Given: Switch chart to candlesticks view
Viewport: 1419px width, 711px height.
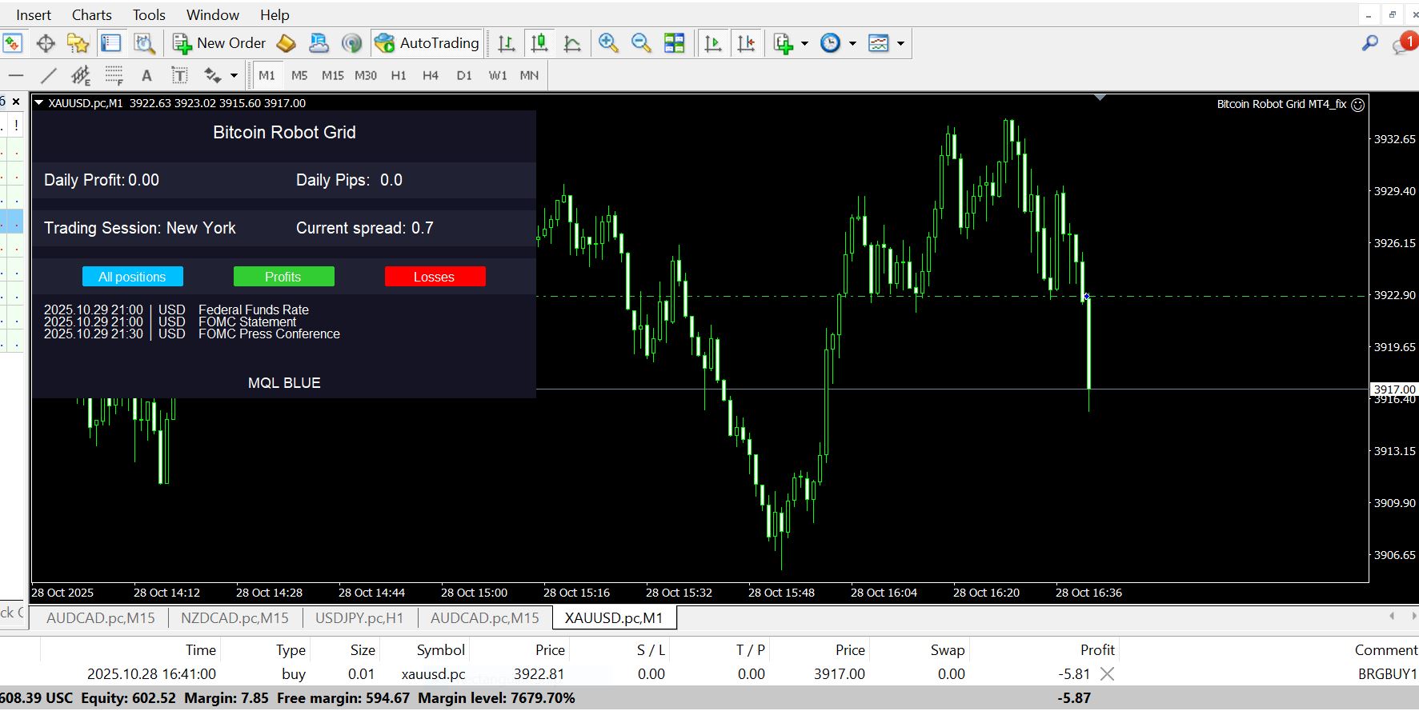Looking at the screenshot, I should click(x=539, y=43).
